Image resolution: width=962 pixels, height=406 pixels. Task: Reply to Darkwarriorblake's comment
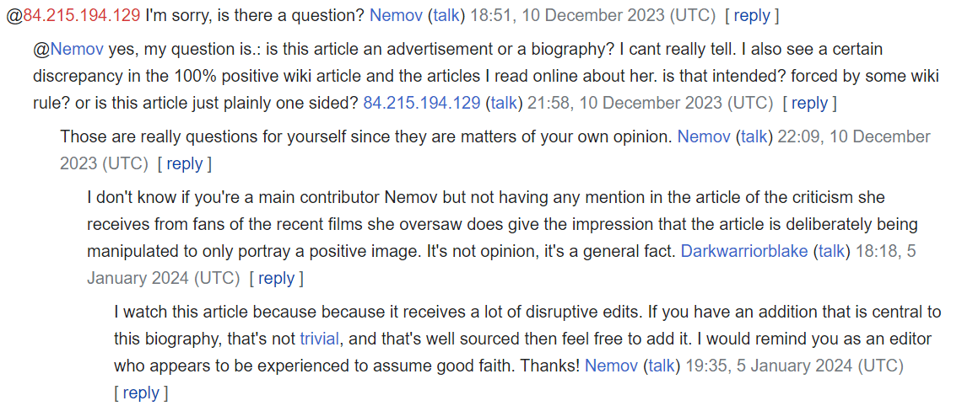point(276,279)
